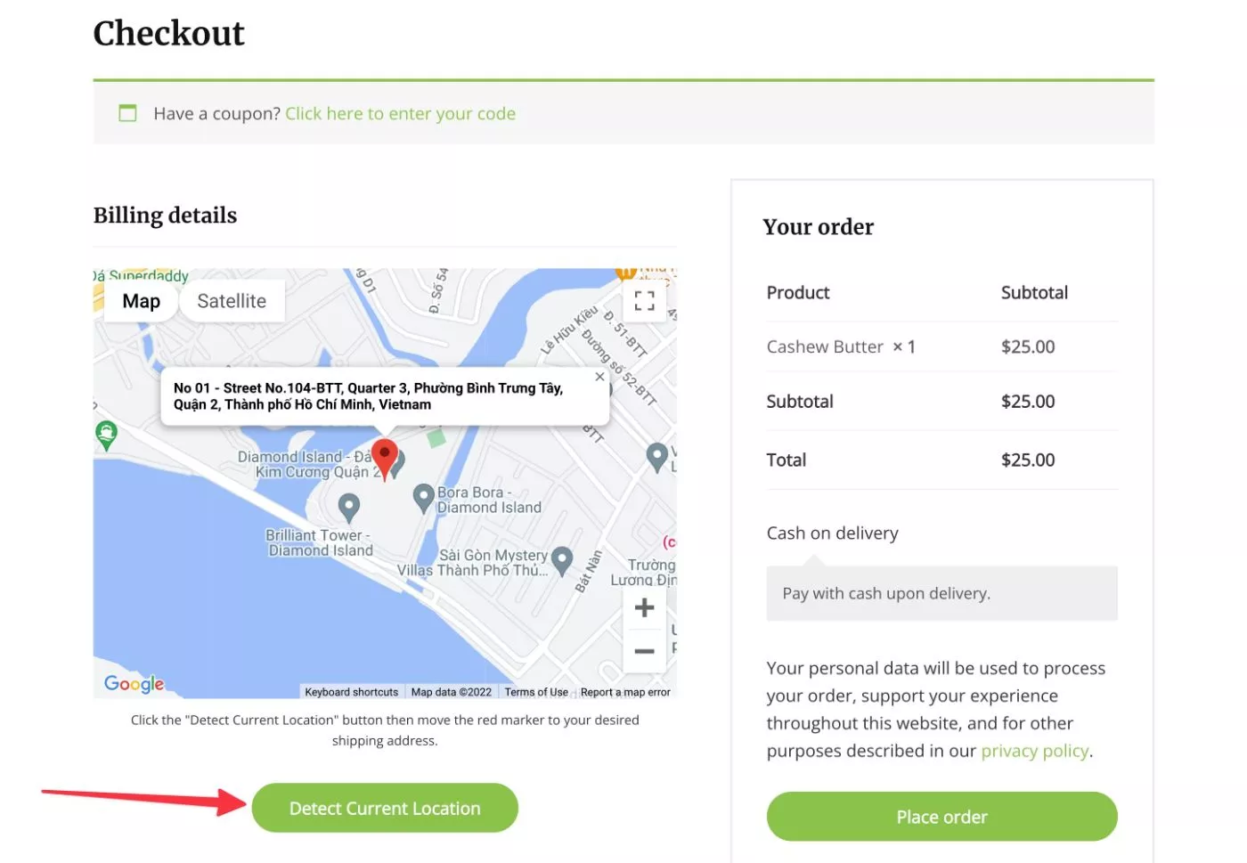Click the Google logo on map
1247x863 pixels.
click(x=134, y=683)
